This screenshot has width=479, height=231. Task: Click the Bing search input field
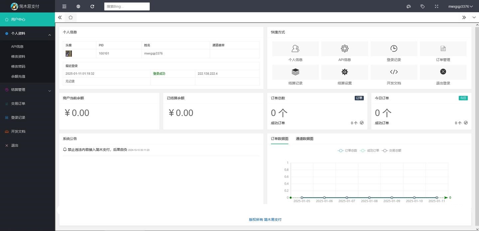click(x=127, y=6)
